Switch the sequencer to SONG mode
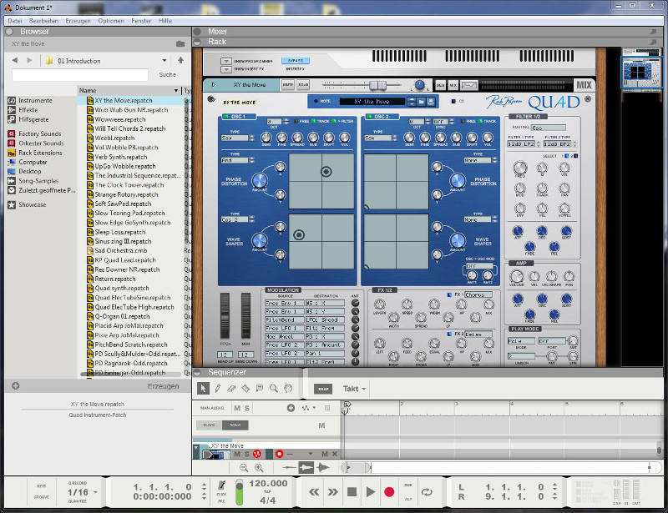The width and height of the screenshot is (668, 513). (235, 425)
